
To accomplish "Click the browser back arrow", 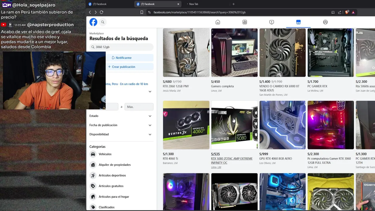I will click(90, 12).
